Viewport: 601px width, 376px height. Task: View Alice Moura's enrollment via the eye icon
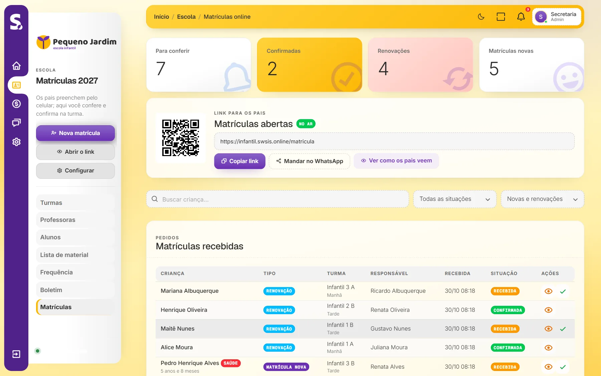(x=548, y=348)
